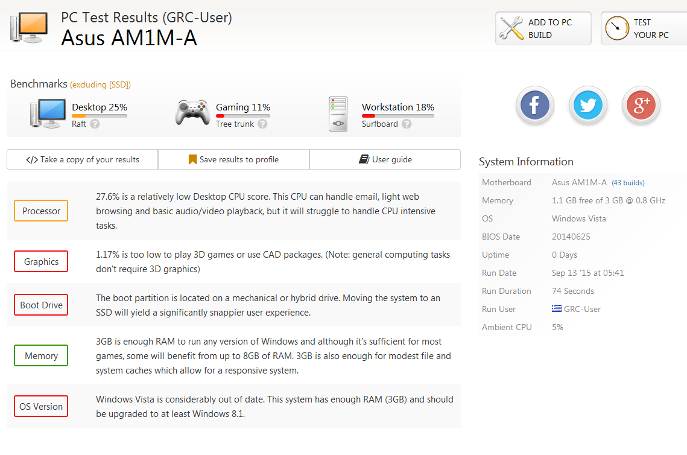Jump to the Processor section

41,211
